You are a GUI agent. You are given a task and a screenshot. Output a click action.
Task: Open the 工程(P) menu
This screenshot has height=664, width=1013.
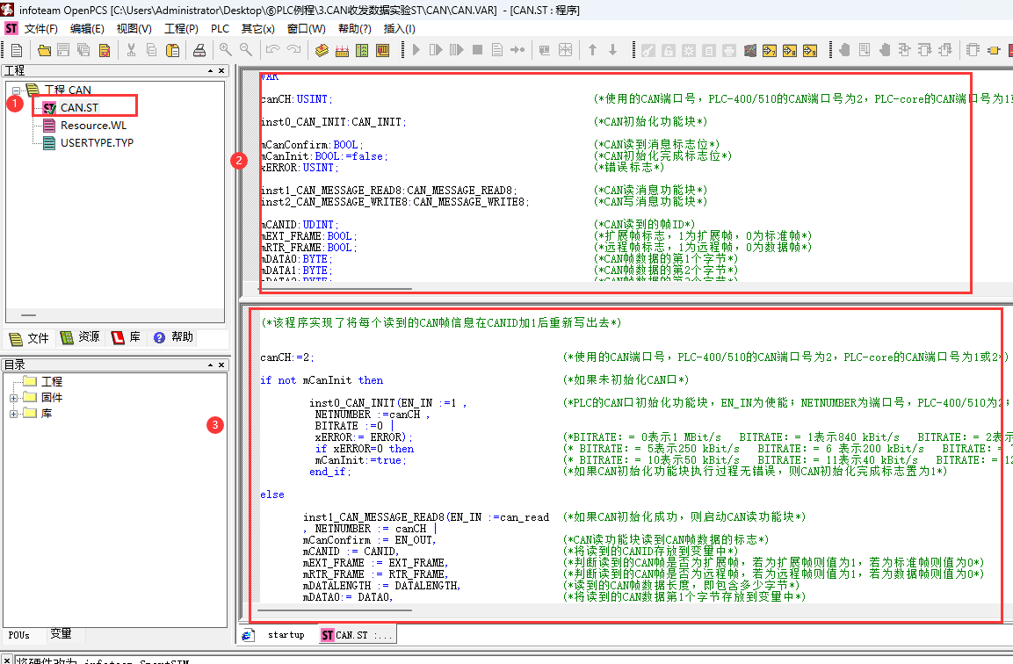pyautogui.click(x=181, y=29)
